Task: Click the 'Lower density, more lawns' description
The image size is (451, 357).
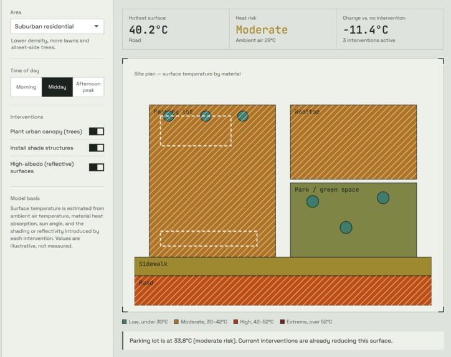Action: point(50,44)
